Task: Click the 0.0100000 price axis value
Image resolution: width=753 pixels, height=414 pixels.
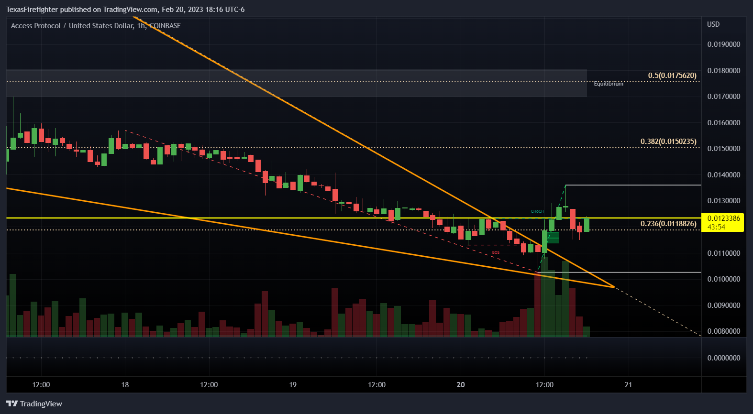Action: 723,279
